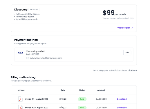150x109 pixels.
Task: Click the Invoice column header
Action: tap(21, 90)
